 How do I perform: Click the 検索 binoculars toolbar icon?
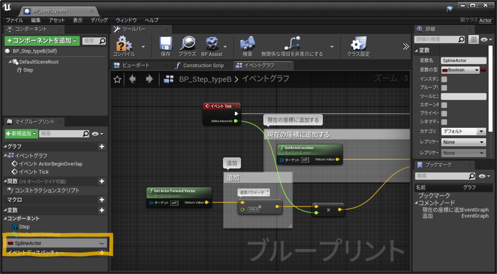(248, 46)
